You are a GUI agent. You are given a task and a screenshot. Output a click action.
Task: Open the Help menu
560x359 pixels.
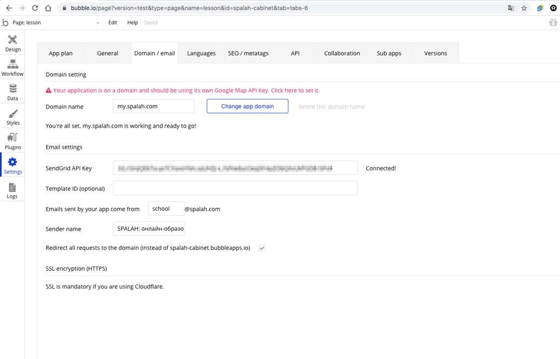pos(133,23)
